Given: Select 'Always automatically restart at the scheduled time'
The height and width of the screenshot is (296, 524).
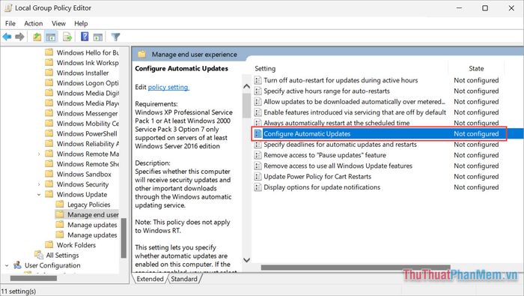Looking at the screenshot, I should (x=337, y=123).
